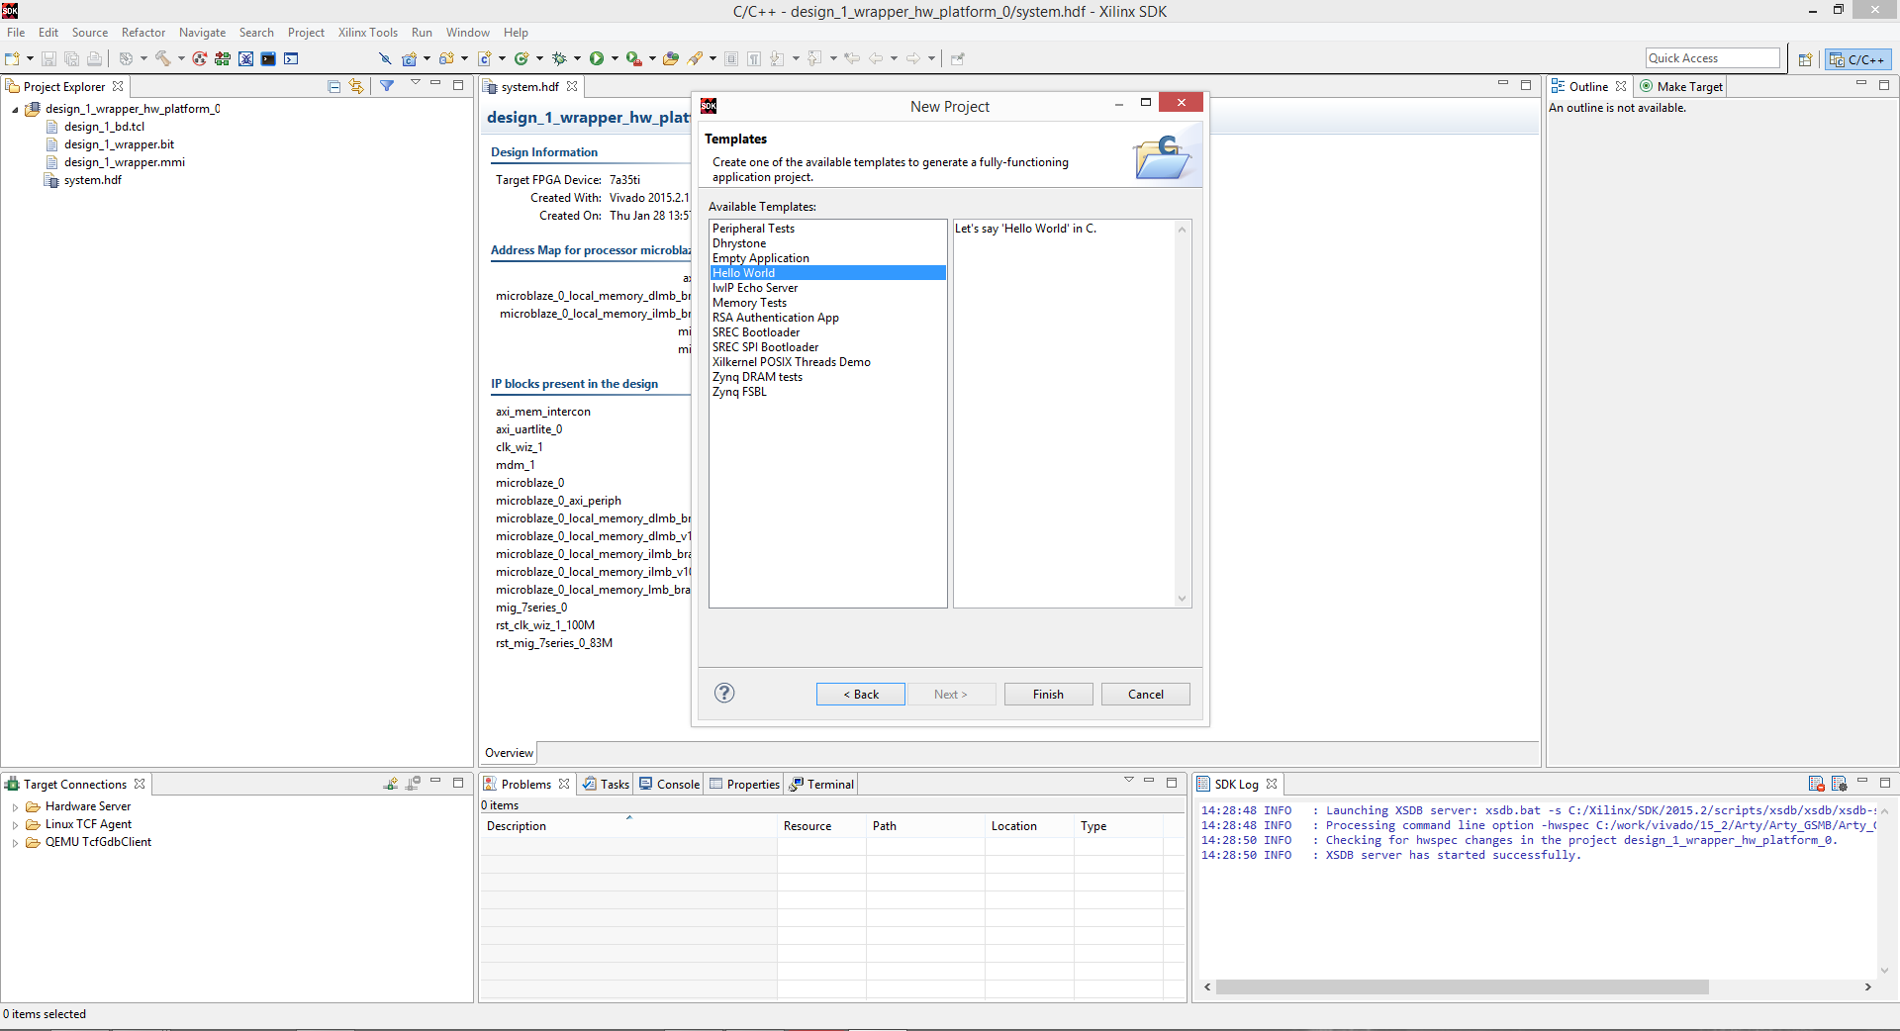
Task: Click the SDK Log horizontal scrollbar
Action: click(x=1463, y=987)
